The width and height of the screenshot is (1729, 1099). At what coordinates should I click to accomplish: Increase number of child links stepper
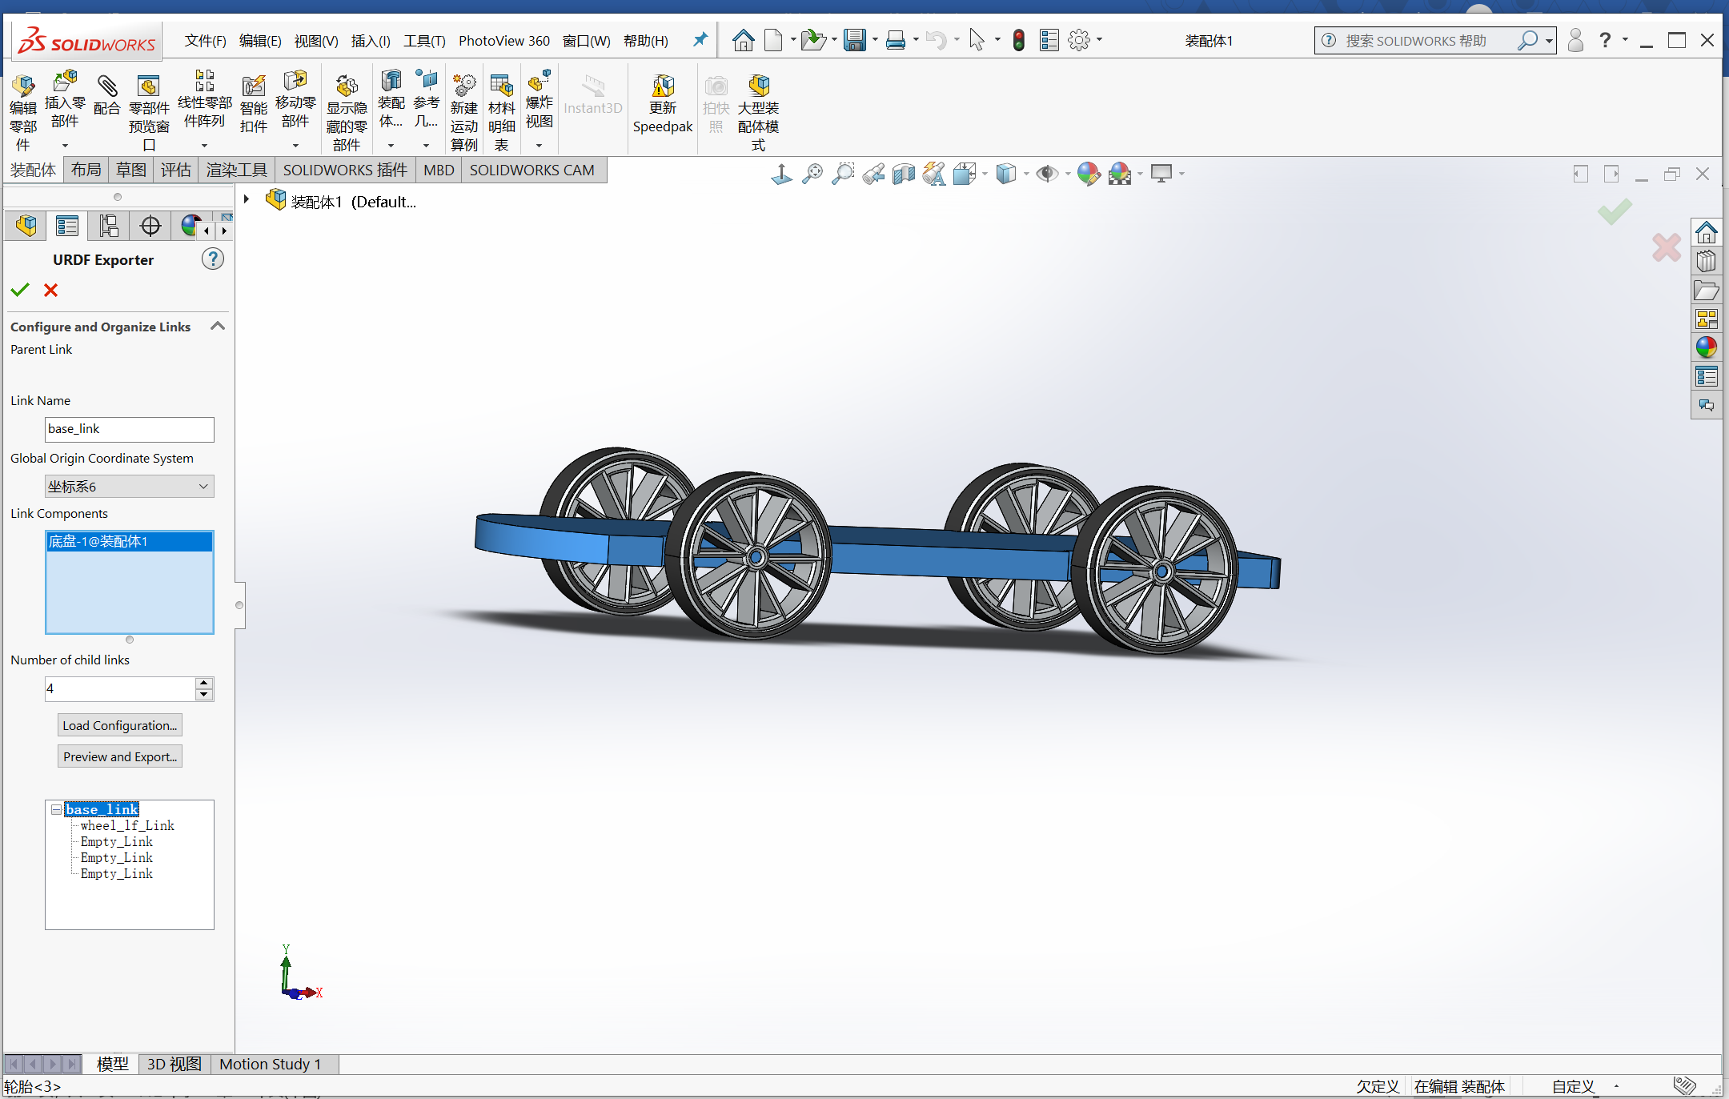tap(204, 683)
